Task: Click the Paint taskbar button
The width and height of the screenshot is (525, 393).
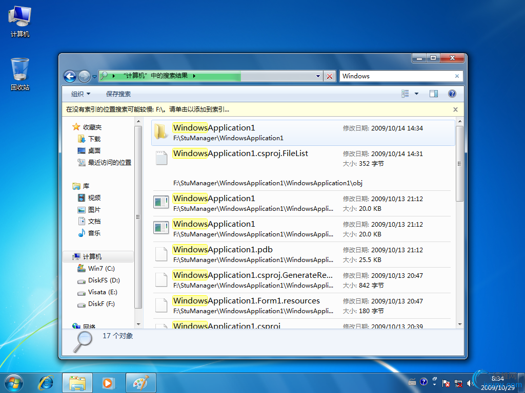Action: pyautogui.click(x=140, y=383)
